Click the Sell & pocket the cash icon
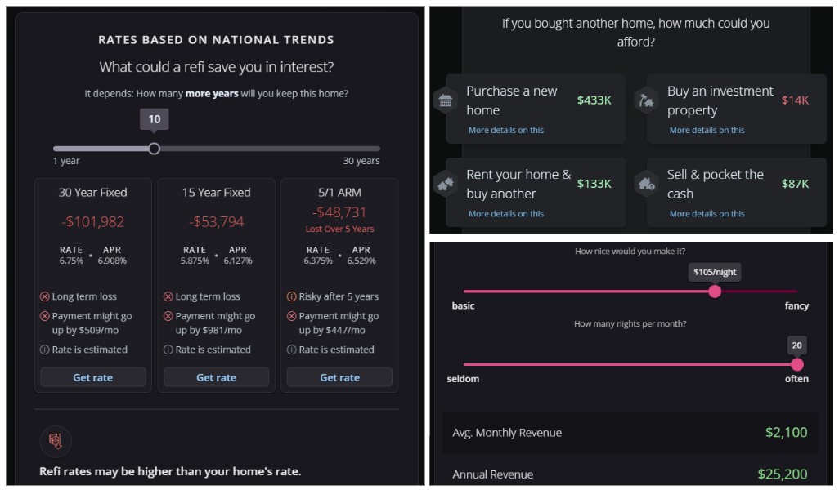The image size is (839, 490). 646,184
